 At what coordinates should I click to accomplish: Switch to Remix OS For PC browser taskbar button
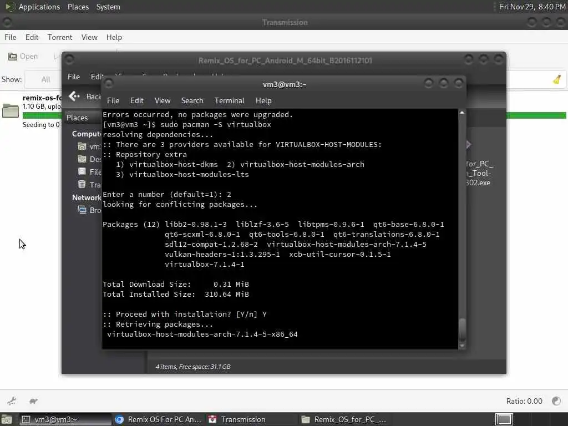158,419
